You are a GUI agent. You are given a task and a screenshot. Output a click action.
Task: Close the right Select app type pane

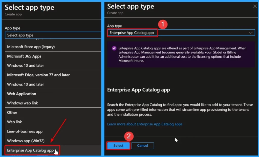[x=255, y=6]
